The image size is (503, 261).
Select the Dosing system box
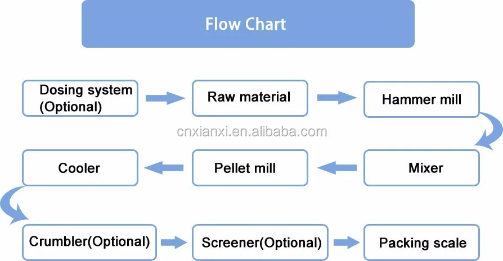[x=79, y=98]
